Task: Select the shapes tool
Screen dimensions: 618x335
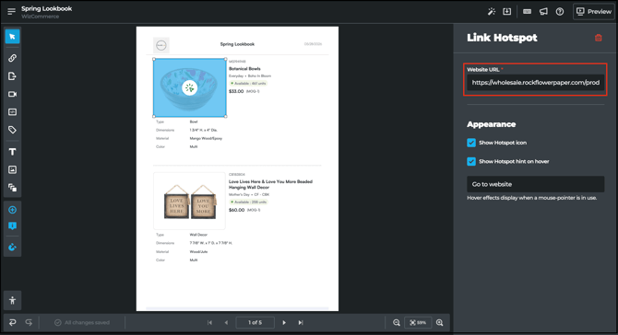Action: click(12, 188)
